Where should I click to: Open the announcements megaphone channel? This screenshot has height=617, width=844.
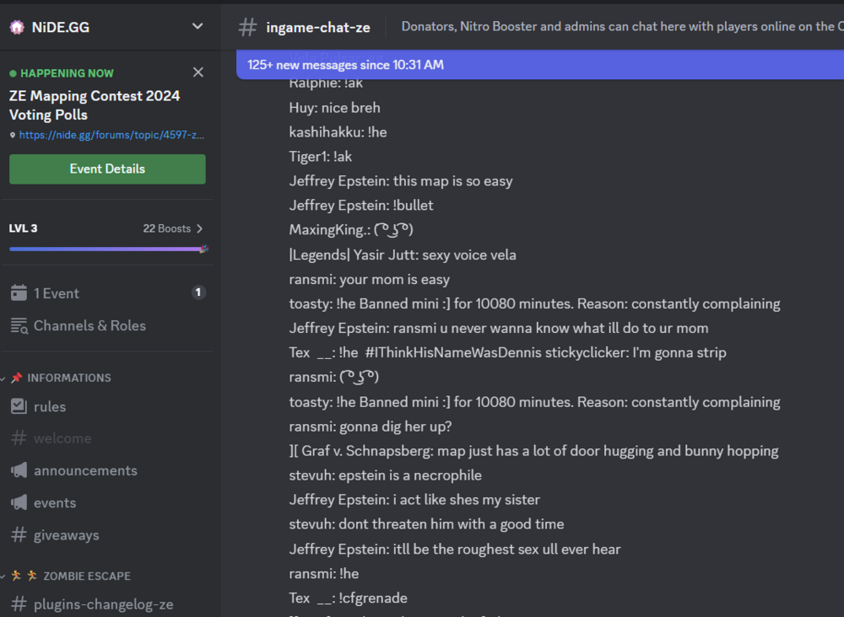(x=84, y=470)
